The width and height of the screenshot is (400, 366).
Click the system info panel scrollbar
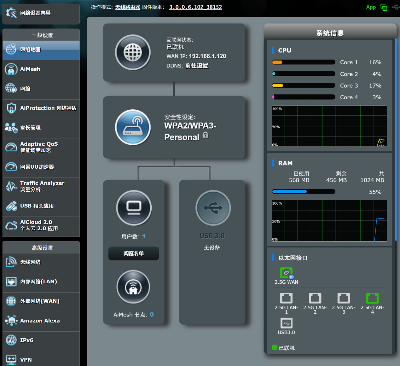click(x=396, y=139)
